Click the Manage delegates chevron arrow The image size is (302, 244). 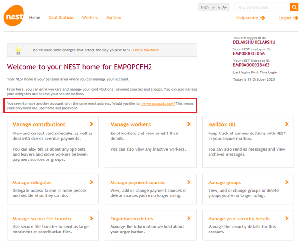point(91,182)
